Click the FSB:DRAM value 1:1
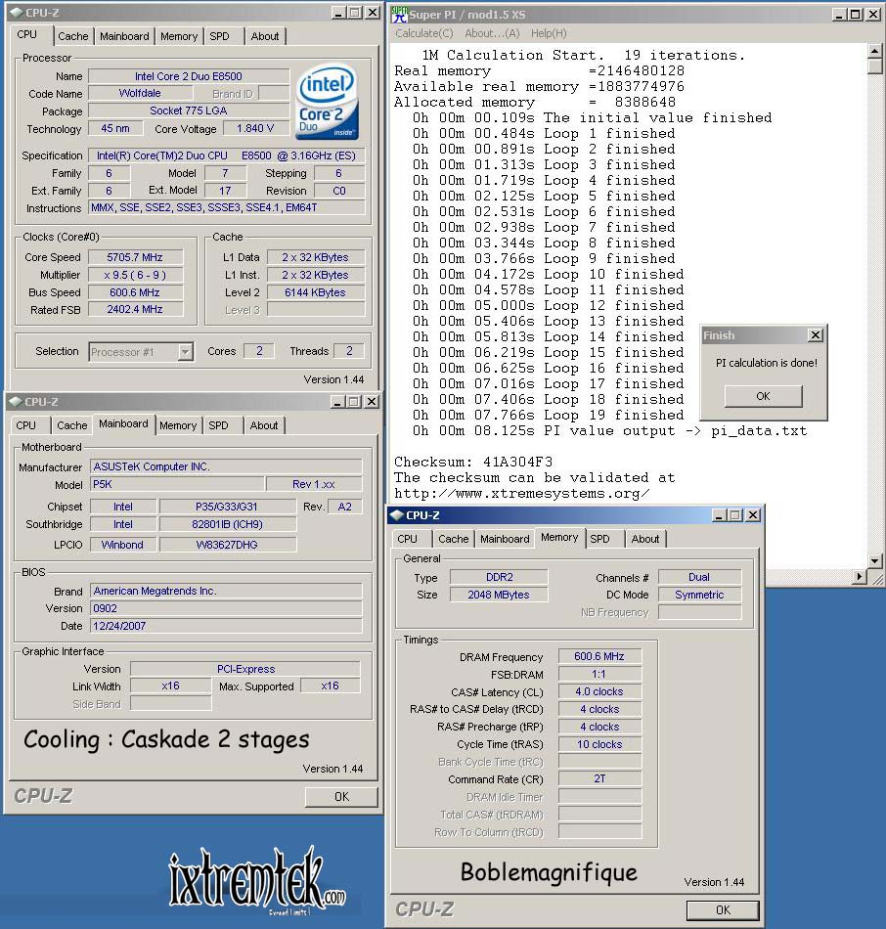Viewport: 886px width, 929px height. [x=599, y=674]
